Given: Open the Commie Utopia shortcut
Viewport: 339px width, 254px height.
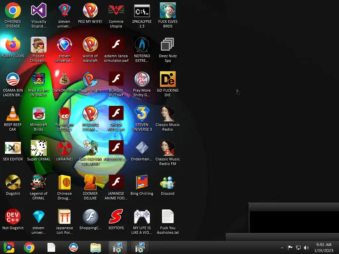Looking at the screenshot, I should 116,10.
